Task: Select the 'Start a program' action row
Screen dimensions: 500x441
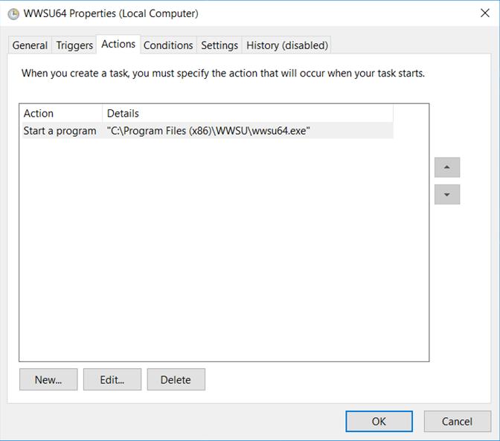Action: click(207, 131)
